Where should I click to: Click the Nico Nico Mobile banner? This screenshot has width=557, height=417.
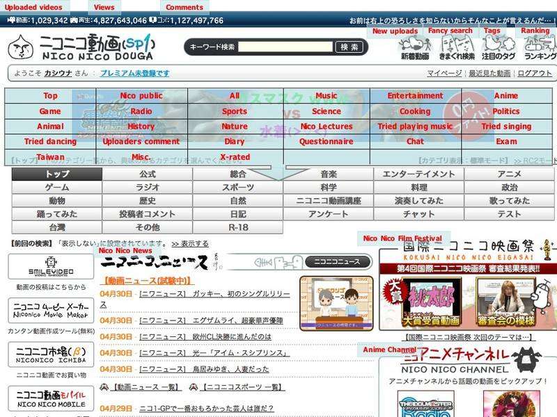(x=52, y=399)
